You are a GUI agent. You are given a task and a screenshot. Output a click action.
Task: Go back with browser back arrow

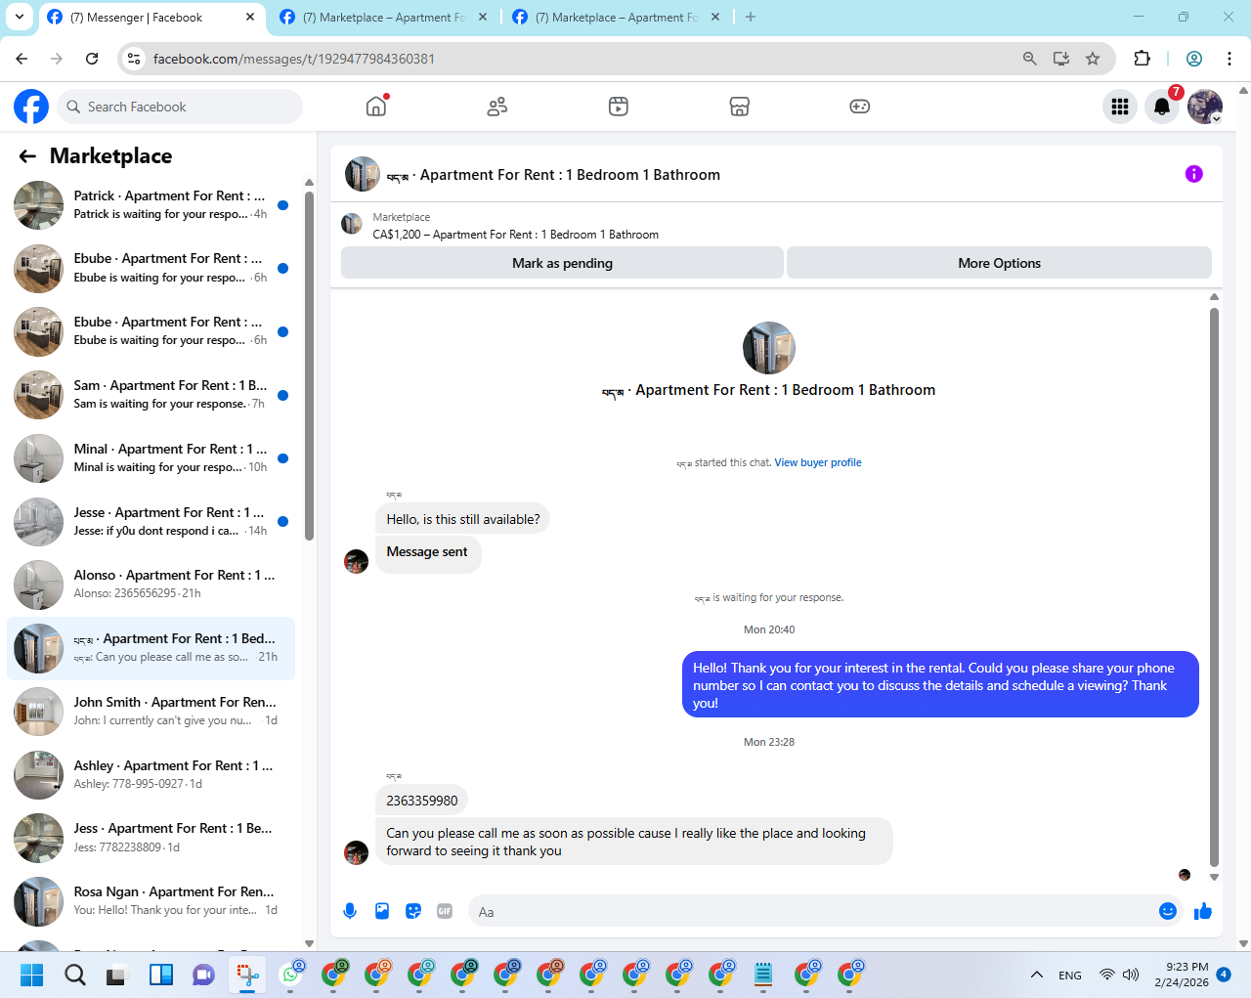coord(22,59)
